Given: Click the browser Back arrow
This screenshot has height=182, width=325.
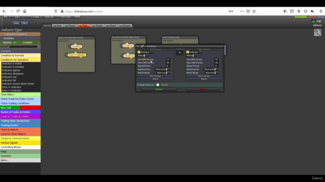Looking at the screenshot, I should pyautogui.click(x=5, y=11).
